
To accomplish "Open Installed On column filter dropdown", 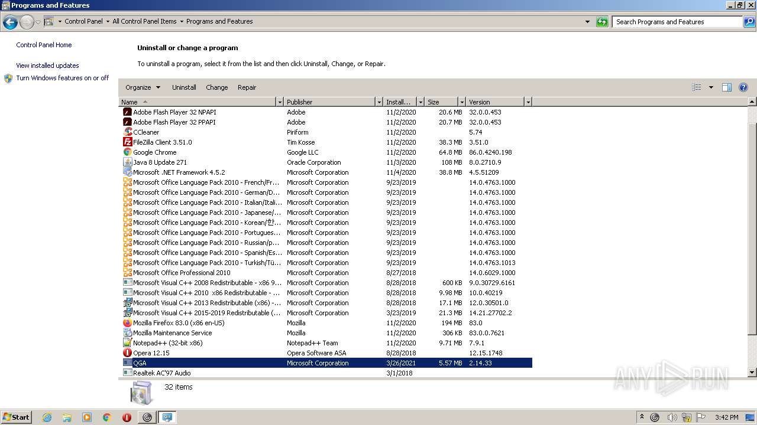I will click(420, 102).
